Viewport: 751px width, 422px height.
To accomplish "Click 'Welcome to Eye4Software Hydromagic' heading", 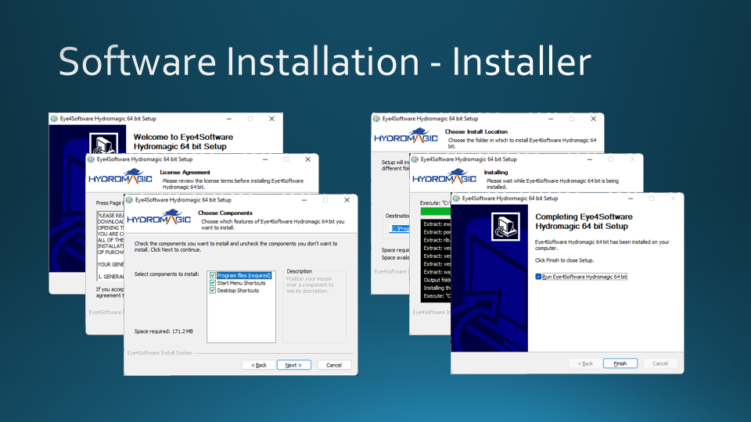I will coord(183,141).
